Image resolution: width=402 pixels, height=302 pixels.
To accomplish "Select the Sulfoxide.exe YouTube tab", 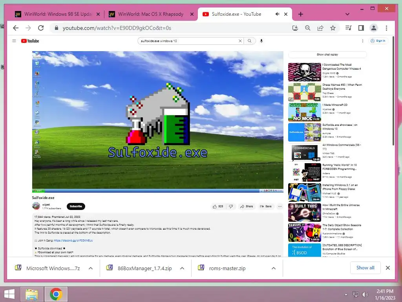I will pos(236,14).
